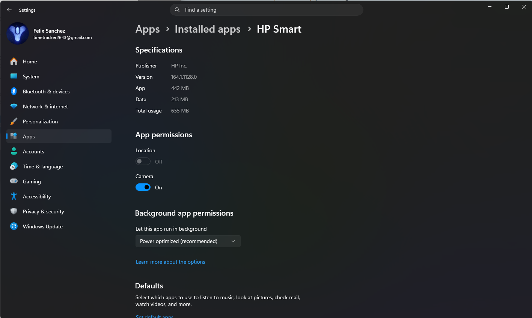Click the Accounts person icon
The width and height of the screenshot is (532, 318).
tap(14, 151)
